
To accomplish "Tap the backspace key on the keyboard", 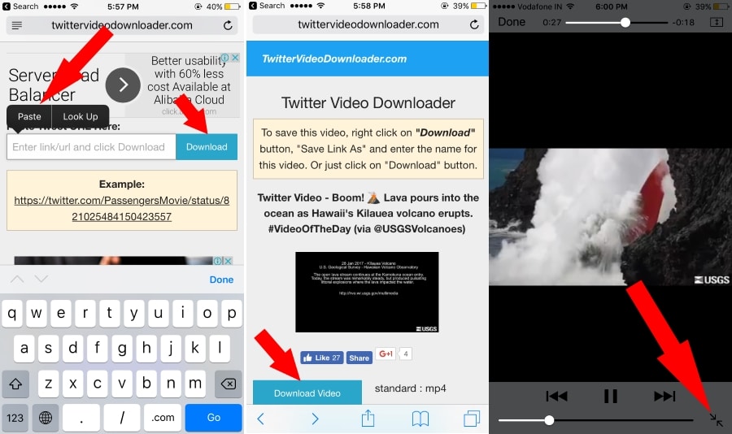I will tap(229, 384).
